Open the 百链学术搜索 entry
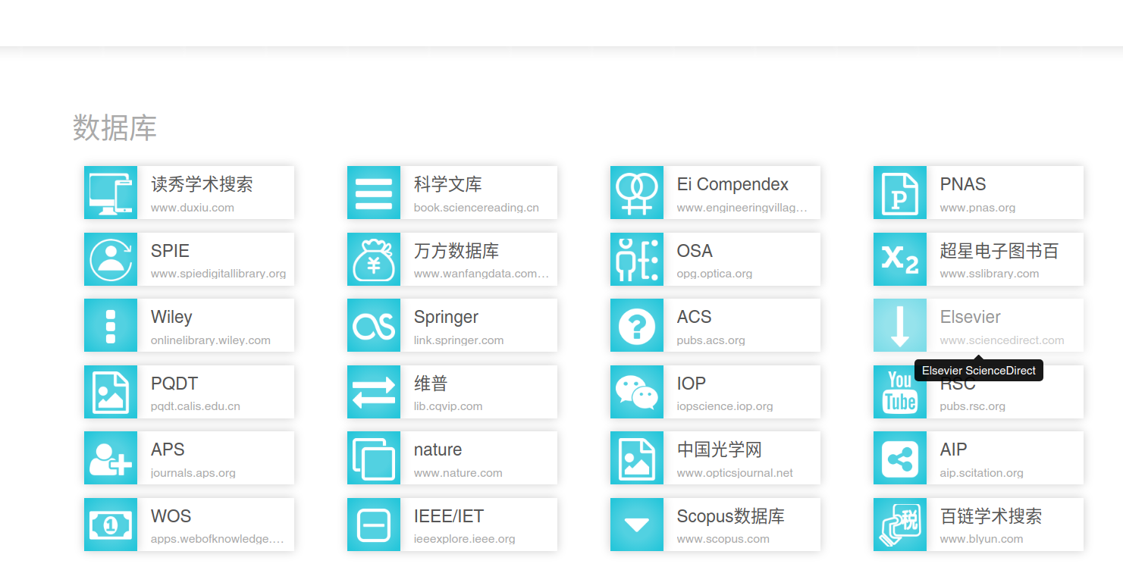 [990, 517]
